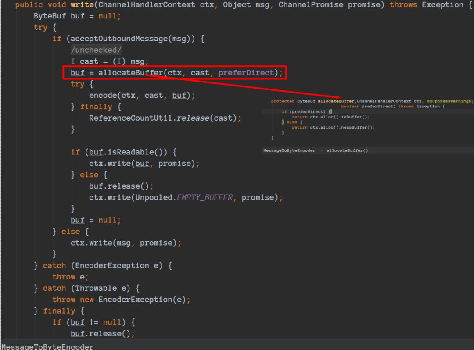Viewport: 474px width, 350px height.
Task: Click preferDirect argument in allocateBuffer call
Action: click(246, 73)
